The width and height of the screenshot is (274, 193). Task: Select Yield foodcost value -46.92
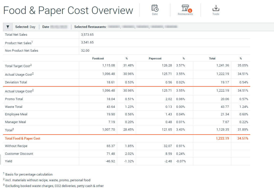pyautogui.click(x=110, y=161)
